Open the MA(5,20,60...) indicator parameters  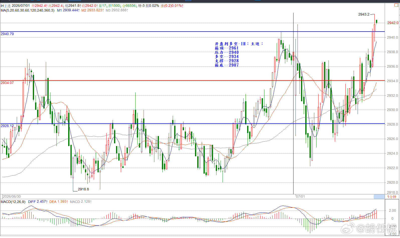[x=28, y=10]
